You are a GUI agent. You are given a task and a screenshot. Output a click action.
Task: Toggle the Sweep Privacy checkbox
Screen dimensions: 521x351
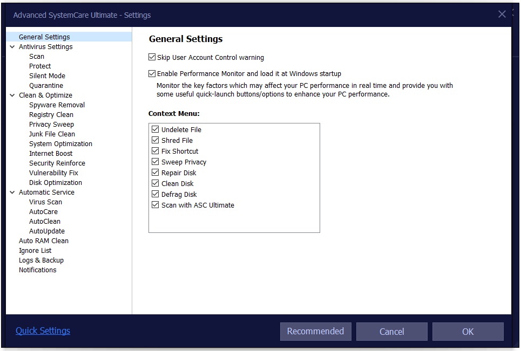pos(155,162)
